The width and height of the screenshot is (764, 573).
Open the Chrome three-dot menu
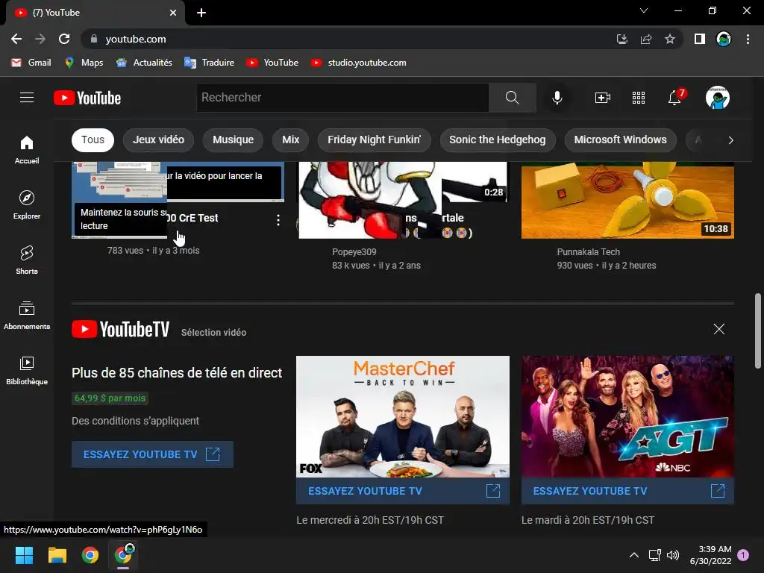748,39
